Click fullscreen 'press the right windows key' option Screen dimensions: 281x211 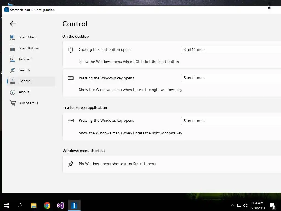pyautogui.click(x=131, y=133)
